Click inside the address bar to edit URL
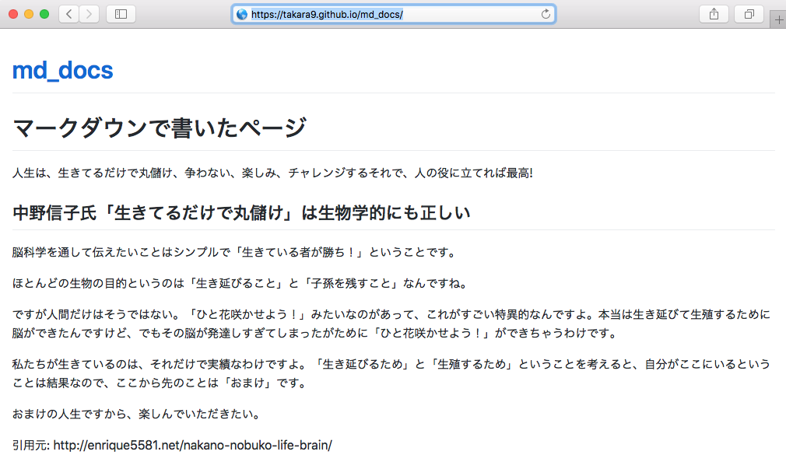 tap(389, 13)
